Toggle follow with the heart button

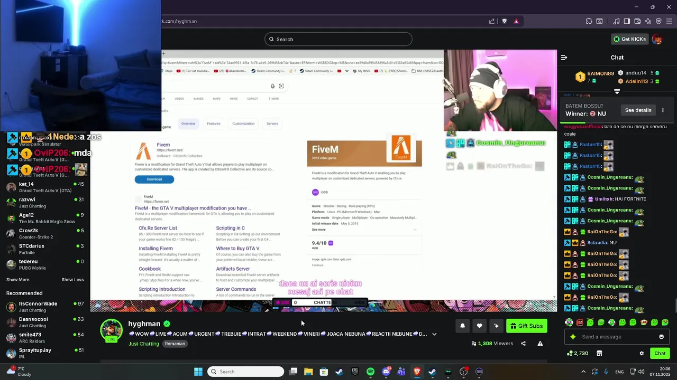pos(479,326)
